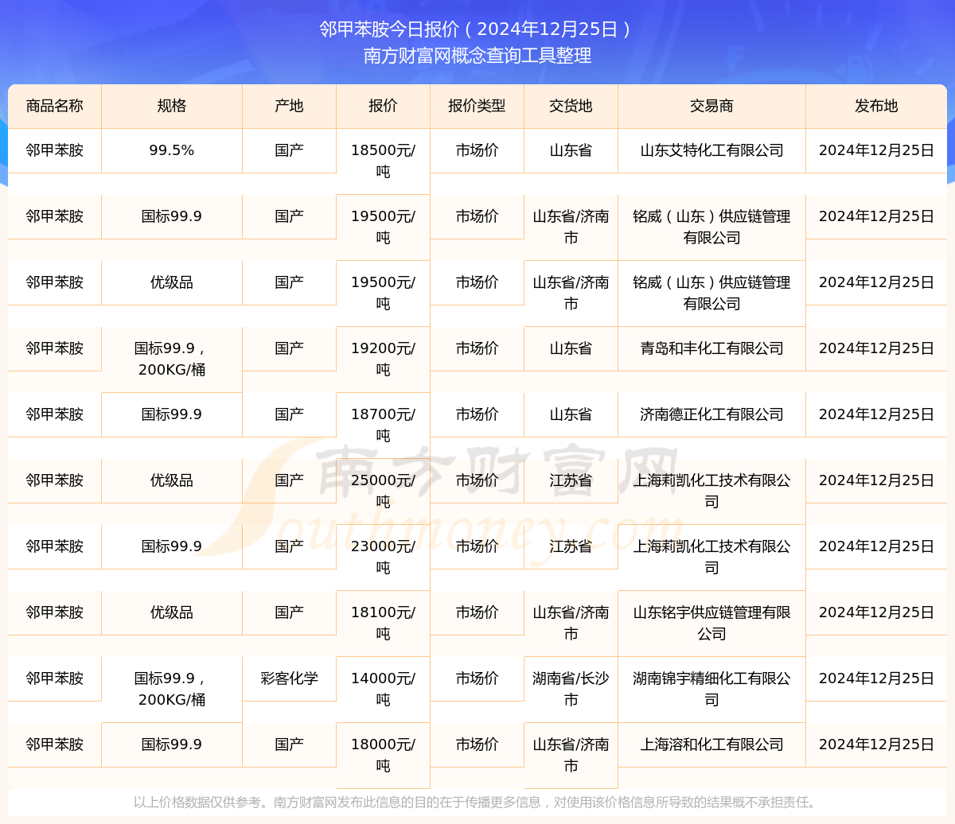Image resolution: width=955 pixels, height=824 pixels.
Task: Click the '产地' column header
Action: pos(289,106)
